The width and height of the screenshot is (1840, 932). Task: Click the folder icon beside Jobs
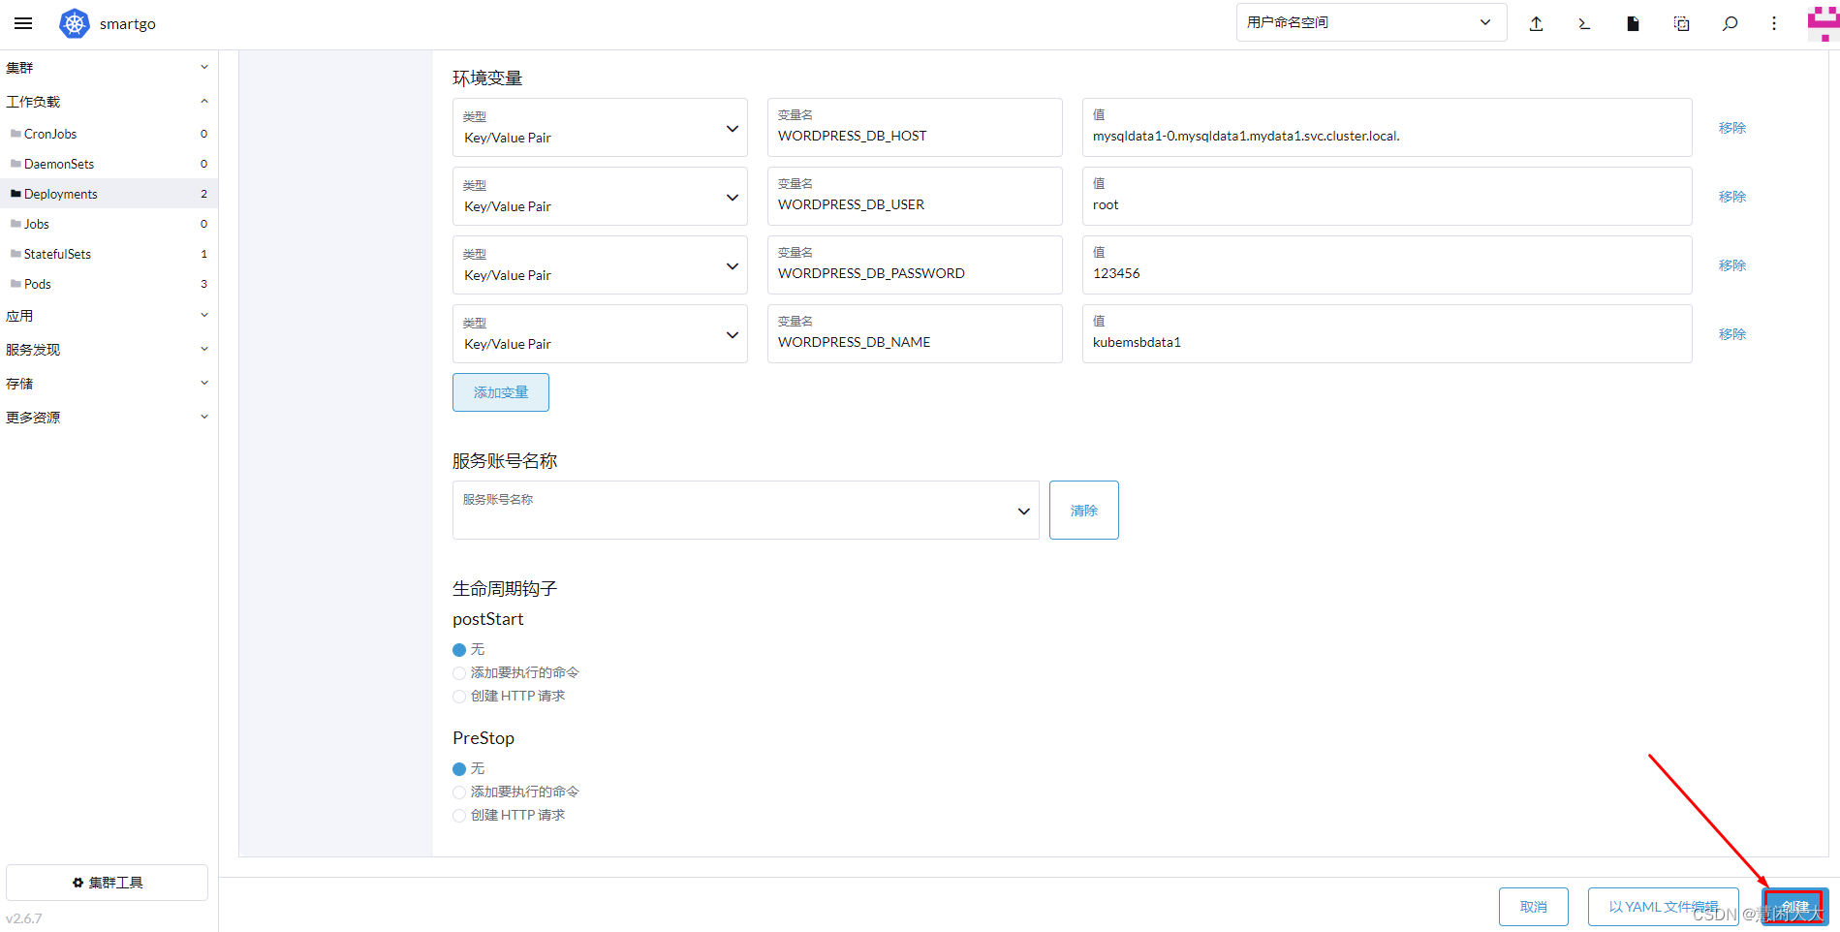pyautogui.click(x=16, y=224)
